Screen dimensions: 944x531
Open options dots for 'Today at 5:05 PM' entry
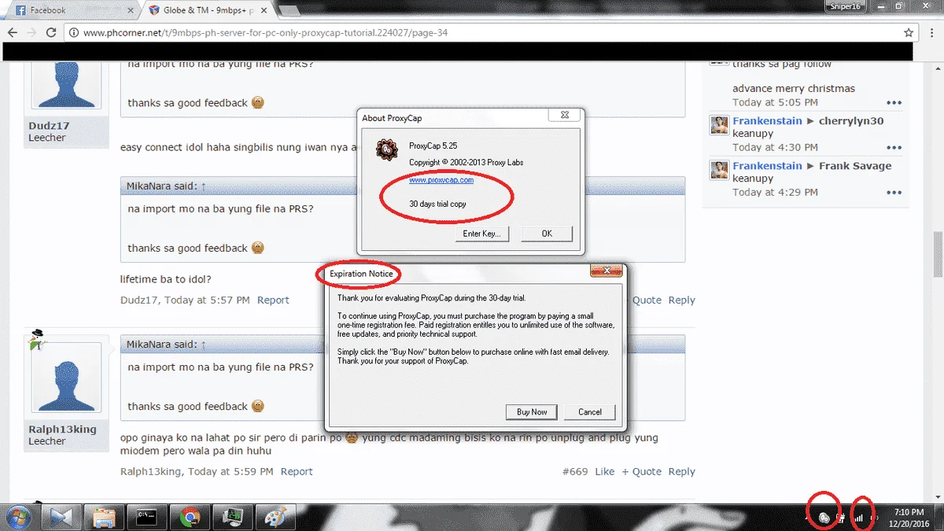[894, 103]
